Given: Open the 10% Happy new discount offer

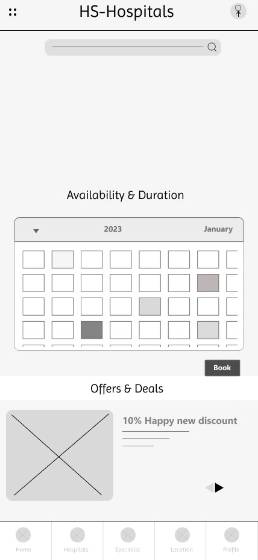Looking at the screenshot, I should pos(180,421).
